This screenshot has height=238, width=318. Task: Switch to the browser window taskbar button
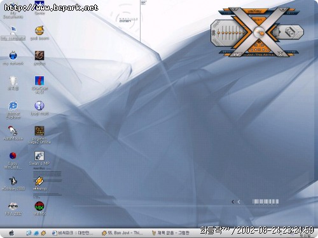pyautogui.click(x=73, y=233)
